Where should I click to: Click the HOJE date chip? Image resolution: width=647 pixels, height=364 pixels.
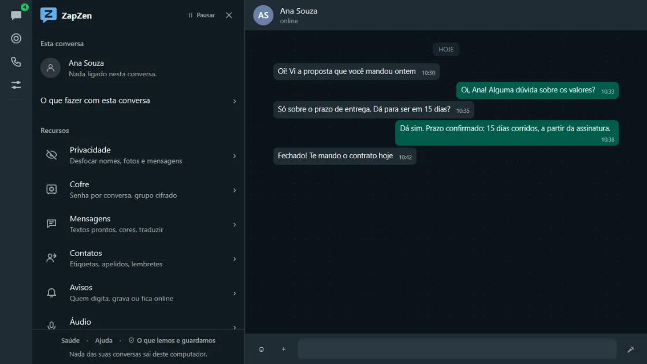(446, 49)
